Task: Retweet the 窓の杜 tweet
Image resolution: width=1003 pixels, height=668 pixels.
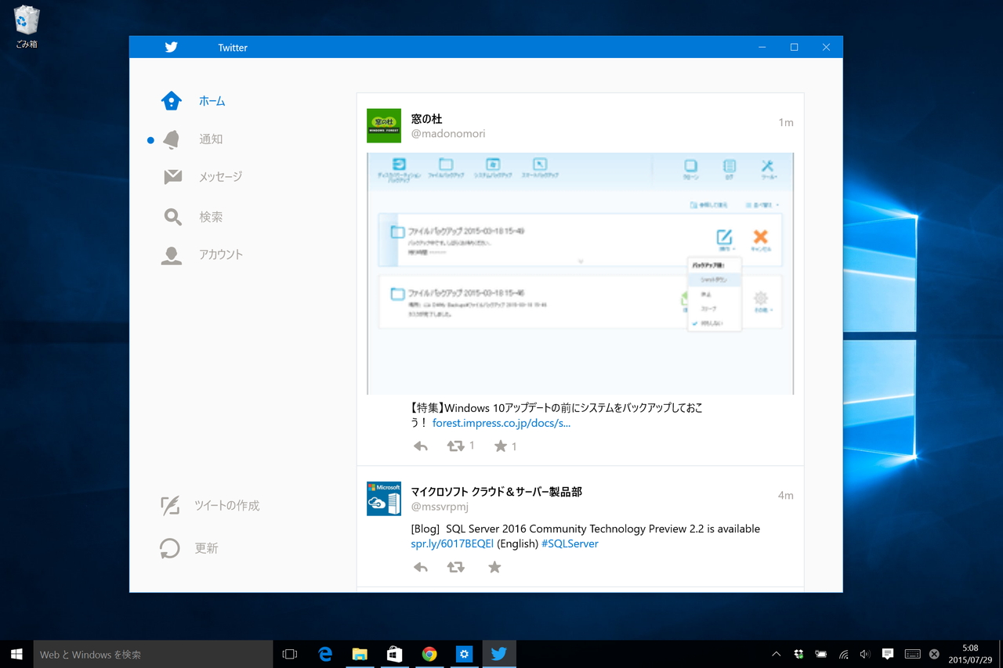Action: 455,446
